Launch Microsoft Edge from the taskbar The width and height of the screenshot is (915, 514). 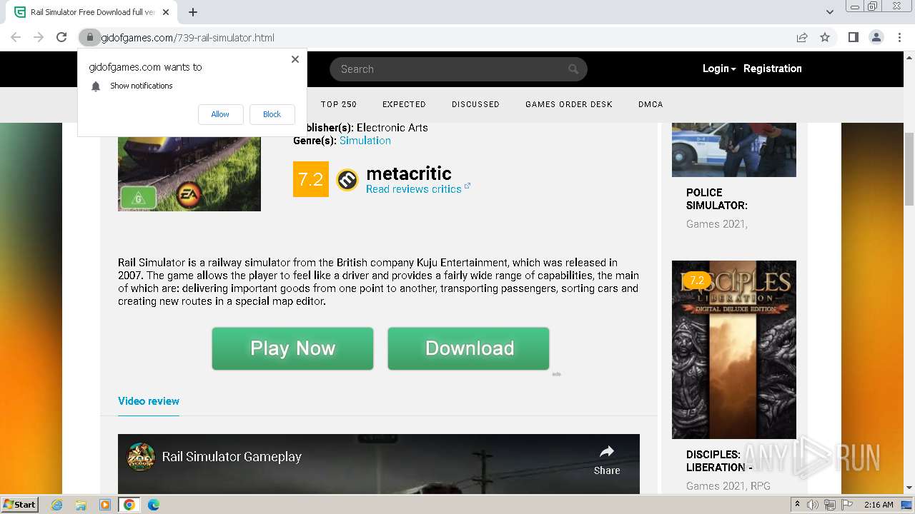pos(154,505)
